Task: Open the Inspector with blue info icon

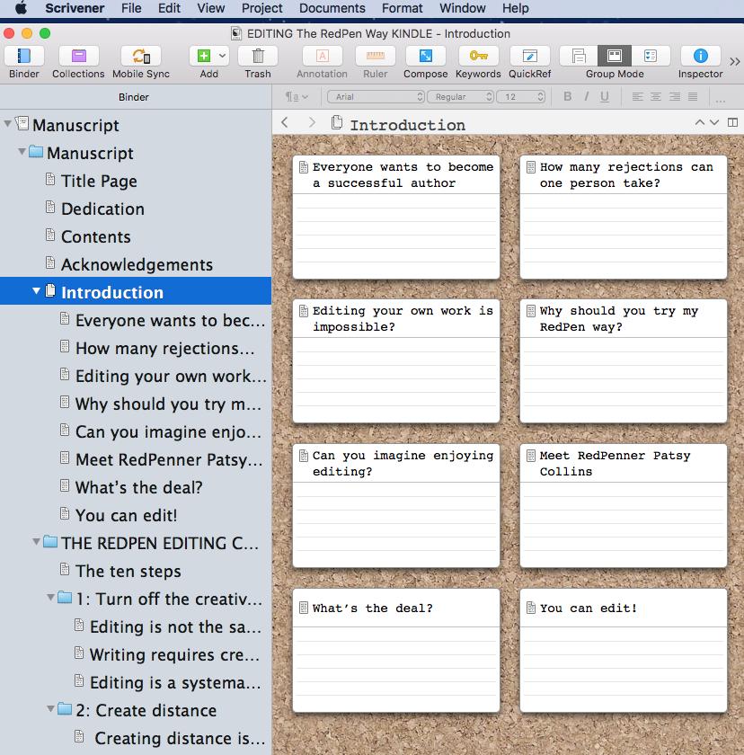Action: pos(700,57)
